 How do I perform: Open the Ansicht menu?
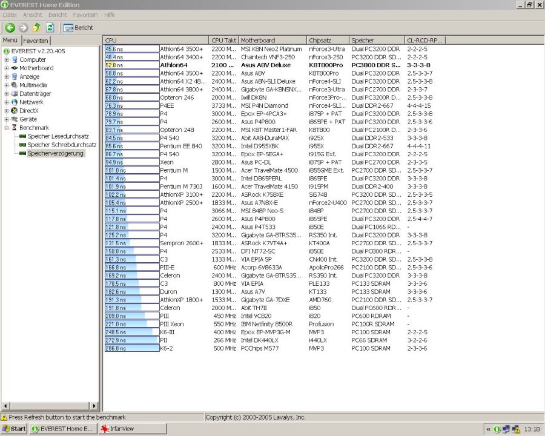coord(32,15)
